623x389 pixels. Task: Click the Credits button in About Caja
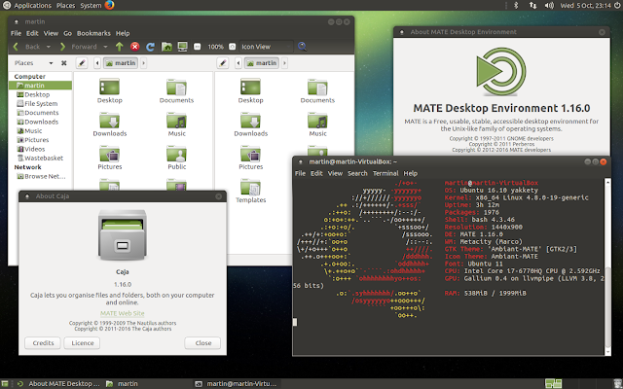coord(43,343)
